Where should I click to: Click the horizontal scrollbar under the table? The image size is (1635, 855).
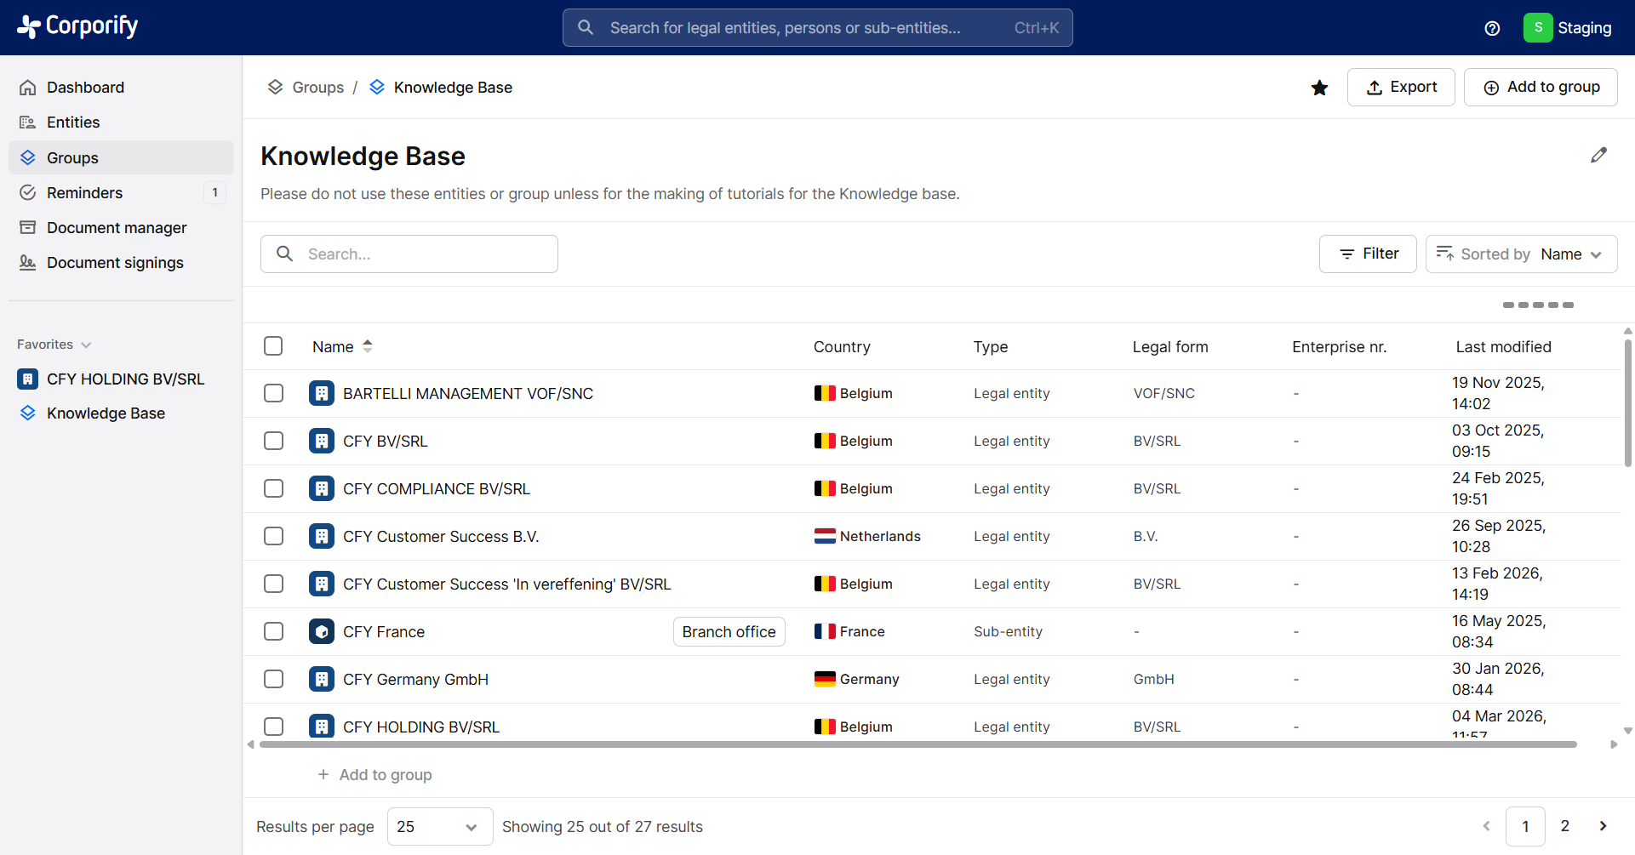pos(918,744)
